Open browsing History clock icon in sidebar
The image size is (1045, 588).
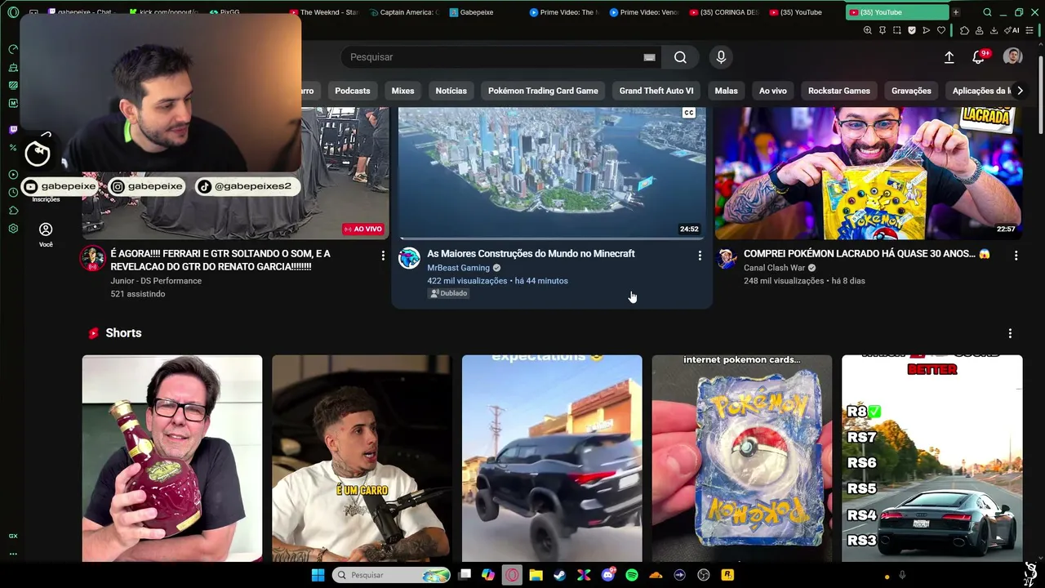(x=13, y=193)
